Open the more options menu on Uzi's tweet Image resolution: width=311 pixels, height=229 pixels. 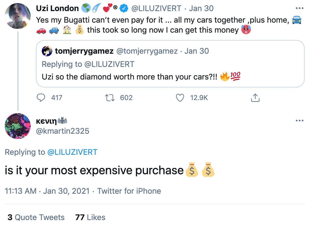(300, 8)
